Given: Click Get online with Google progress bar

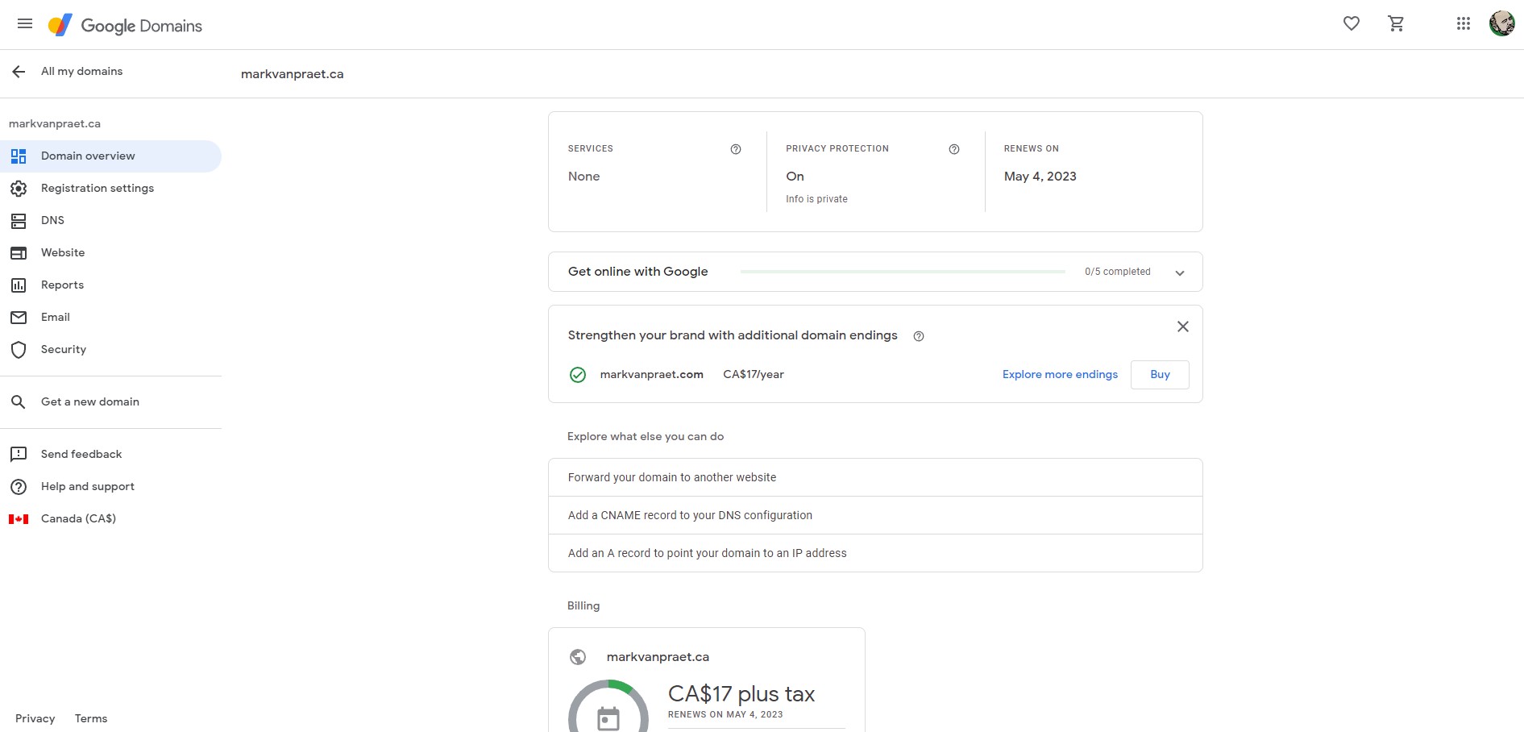Looking at the screenshot, I should coord(903,272).
